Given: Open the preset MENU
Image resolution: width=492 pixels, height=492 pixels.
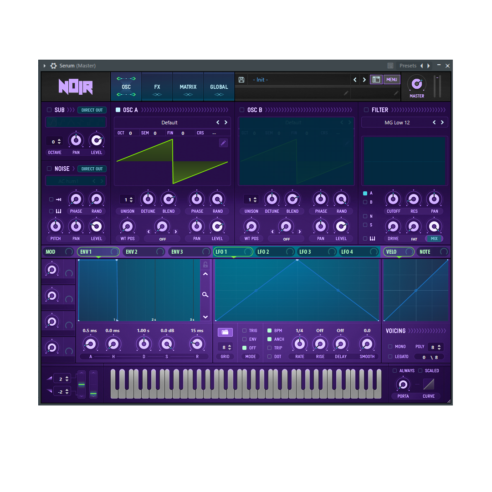Looking at the screenshot, I should (392, 79).
